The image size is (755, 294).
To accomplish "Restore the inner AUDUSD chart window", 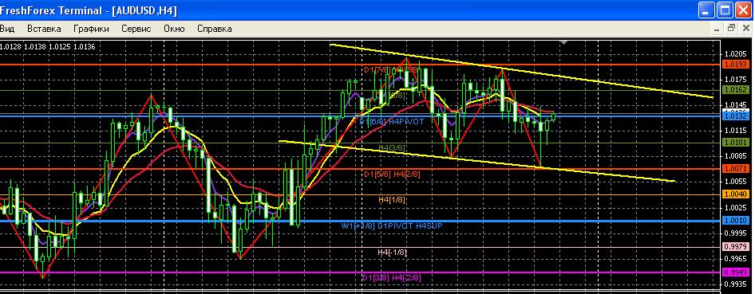I will point(731,29).
